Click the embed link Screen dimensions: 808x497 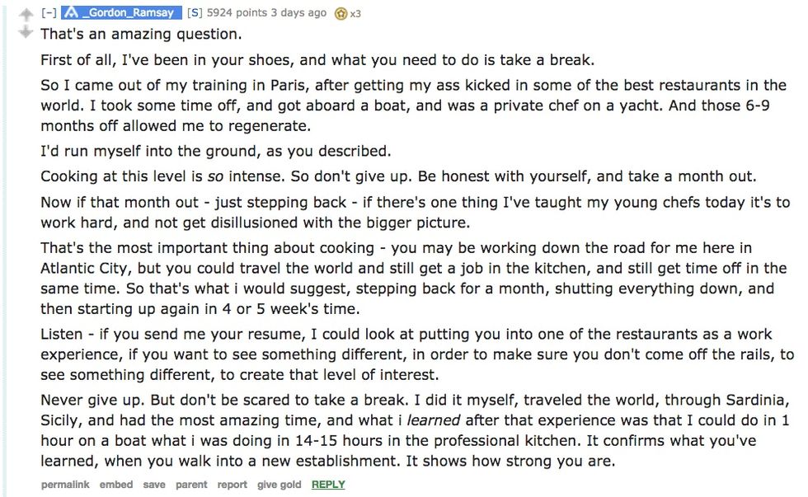(x=116, y=485)
